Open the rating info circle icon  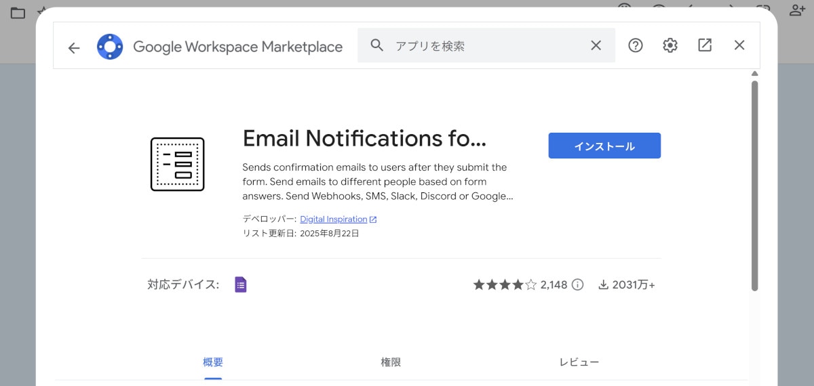click(577, 285)
